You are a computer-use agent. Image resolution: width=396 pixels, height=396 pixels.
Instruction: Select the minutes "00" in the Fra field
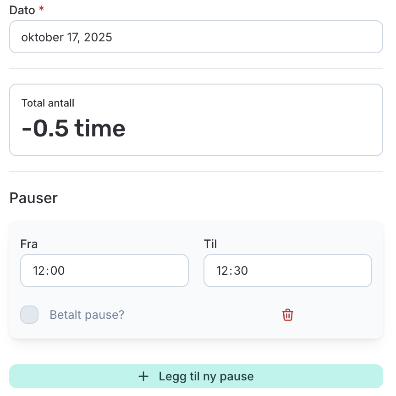click(x=58, y=271)
